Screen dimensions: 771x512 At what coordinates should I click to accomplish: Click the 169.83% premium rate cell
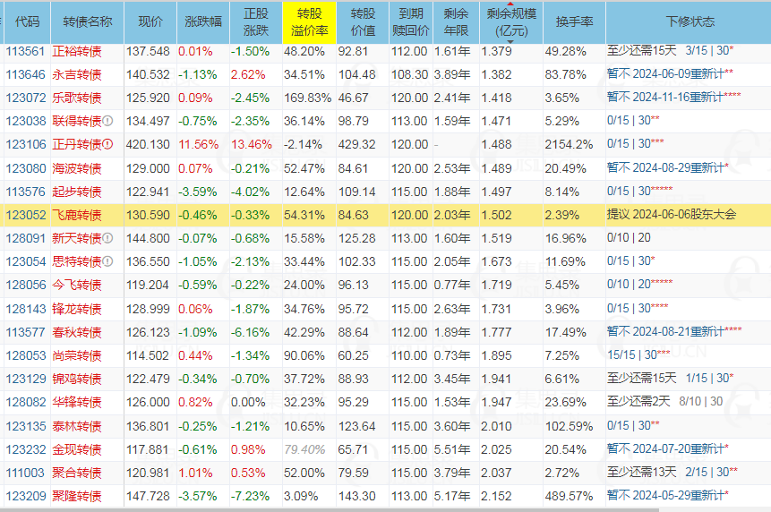click(308, 98)
